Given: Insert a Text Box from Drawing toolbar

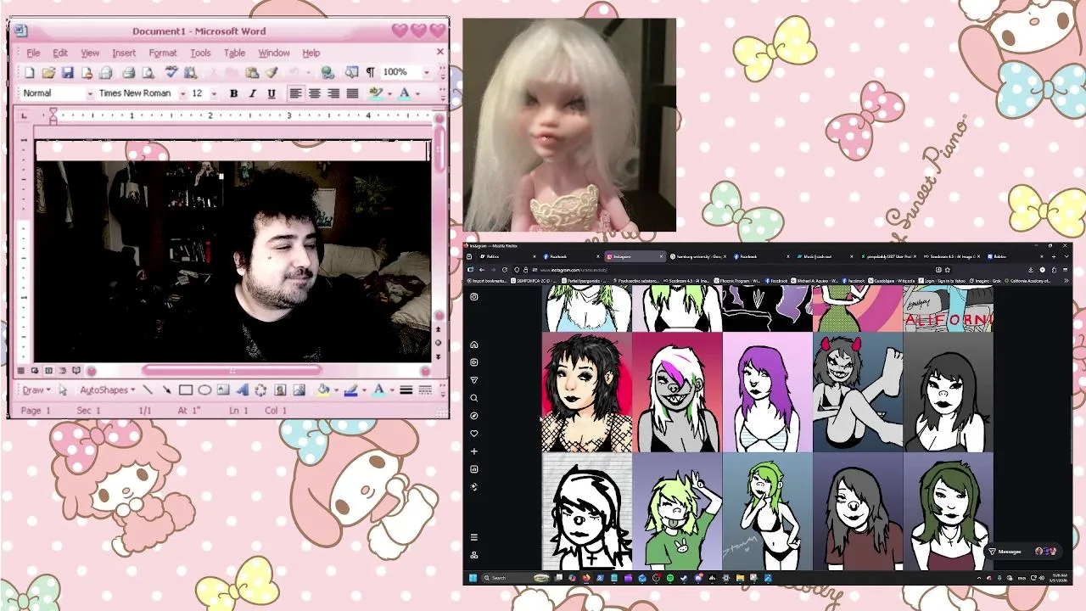Looking at the screenshot, I should [223, 390].
